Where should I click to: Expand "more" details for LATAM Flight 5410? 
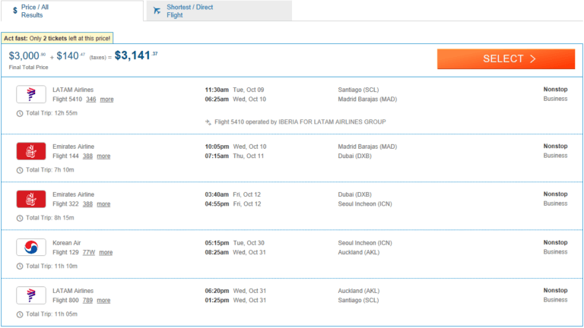pyautogui.click(x=106, y=99)
